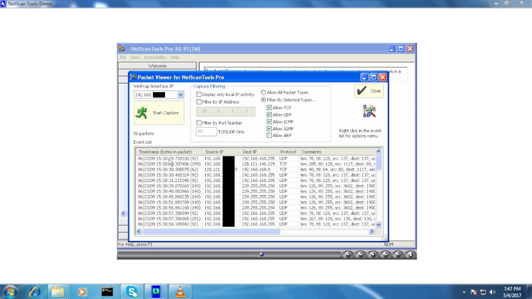Click the Close button with checkmark
Screen dimensions: 532x299
click(369, 91)
